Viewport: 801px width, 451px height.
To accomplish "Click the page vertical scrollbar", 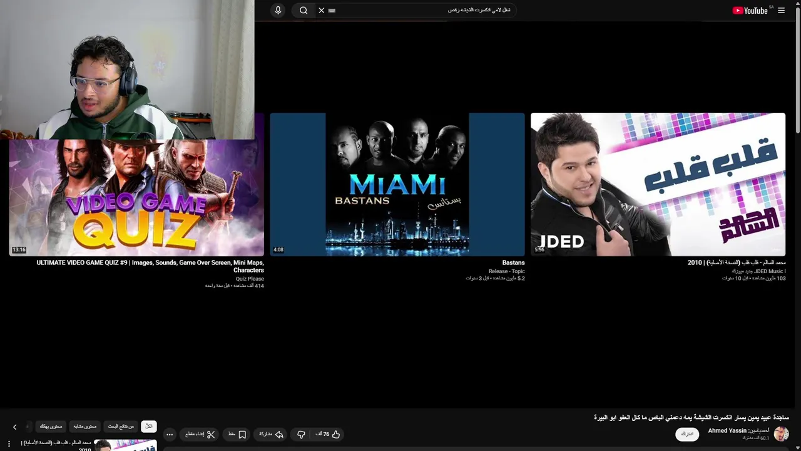I will click(x=798, y=69).
